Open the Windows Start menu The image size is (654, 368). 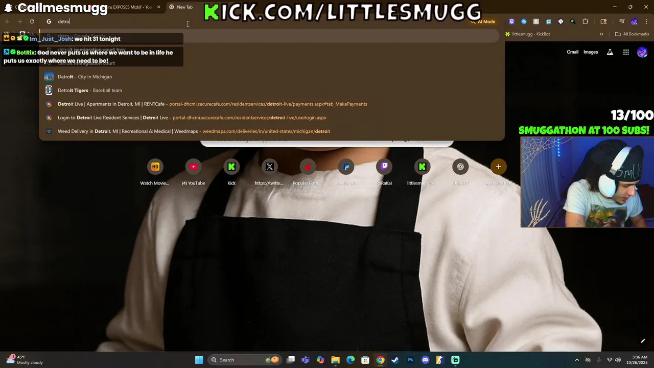point(199,360)
